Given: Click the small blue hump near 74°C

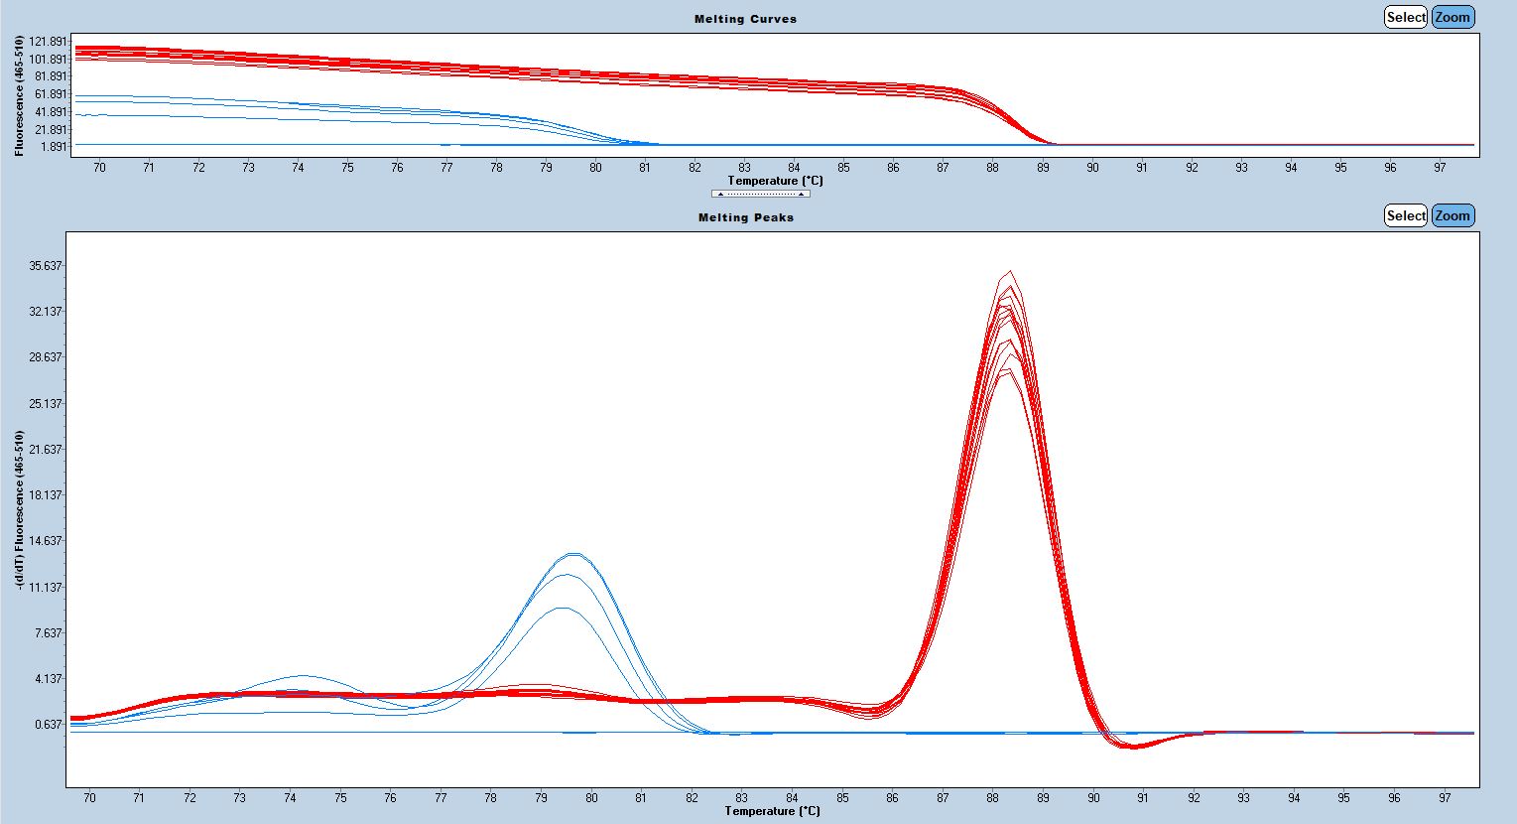Looking at the screenshot, I should coord(303,676).
